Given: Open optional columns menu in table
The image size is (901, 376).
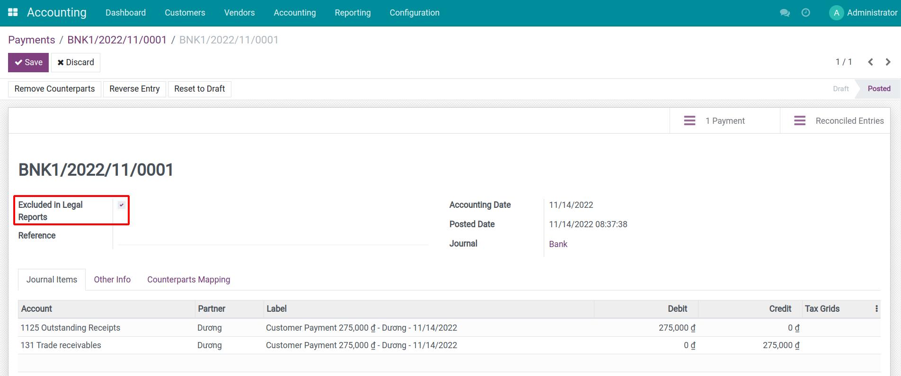Looking at the screenshot, I should 876,308.
